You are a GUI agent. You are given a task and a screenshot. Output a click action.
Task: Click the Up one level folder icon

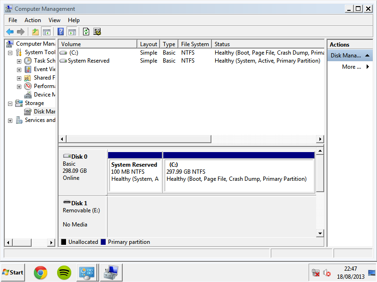coord(35,32)
